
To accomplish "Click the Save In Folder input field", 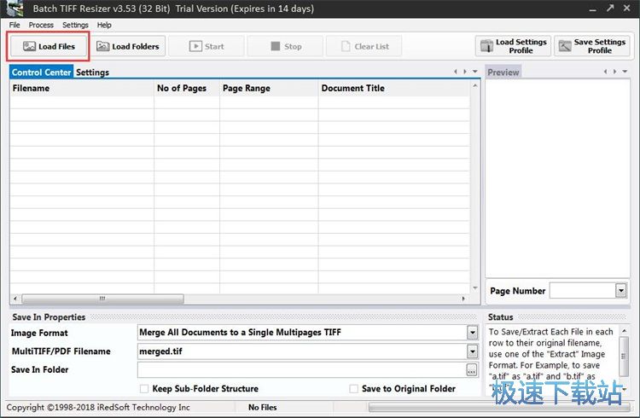I will tap(300, 370).
